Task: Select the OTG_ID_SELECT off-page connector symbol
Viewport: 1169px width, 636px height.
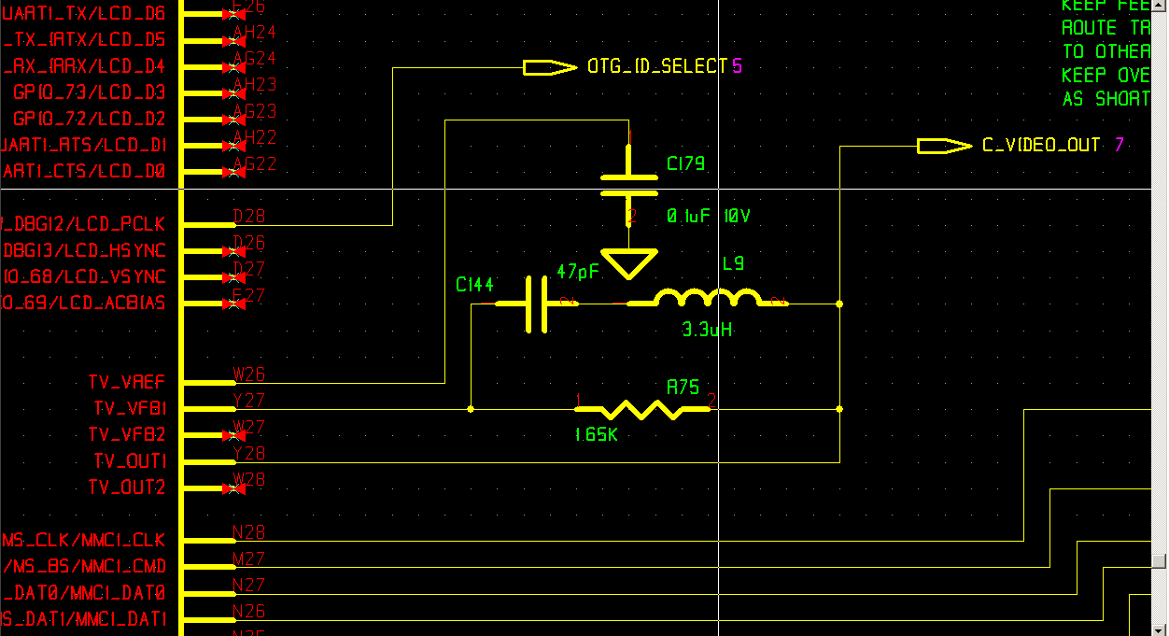Action: pyautogui.click(x=550, y=67)
